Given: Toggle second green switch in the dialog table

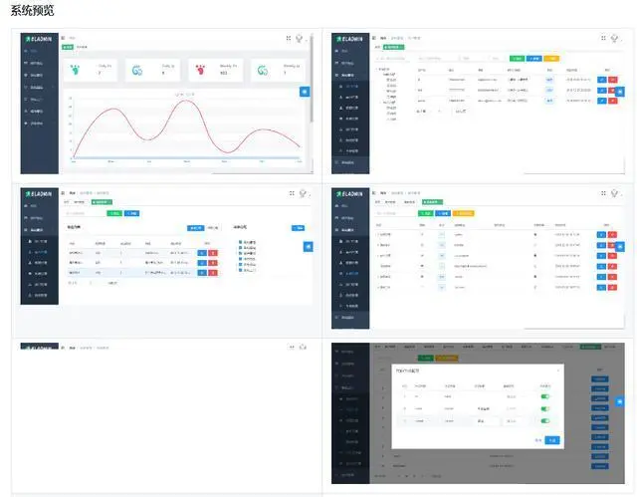Looking at the screenshot, I should (545, 408).
